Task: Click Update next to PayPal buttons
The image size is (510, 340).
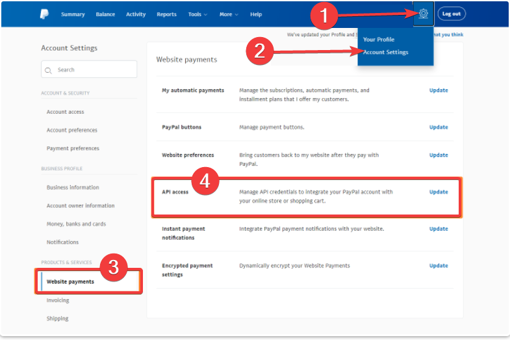Action: pos(439,127)
